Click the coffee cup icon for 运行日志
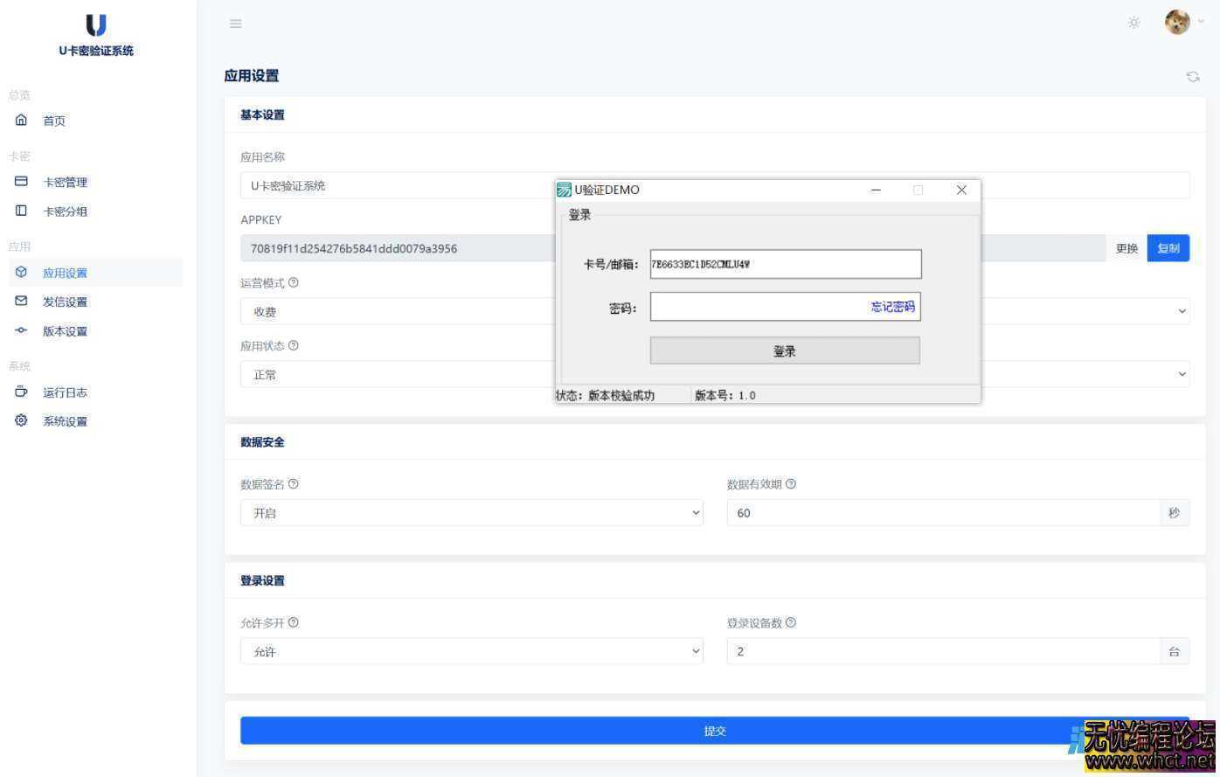Viewport: 1220px width, 777px height. point(21,392)
